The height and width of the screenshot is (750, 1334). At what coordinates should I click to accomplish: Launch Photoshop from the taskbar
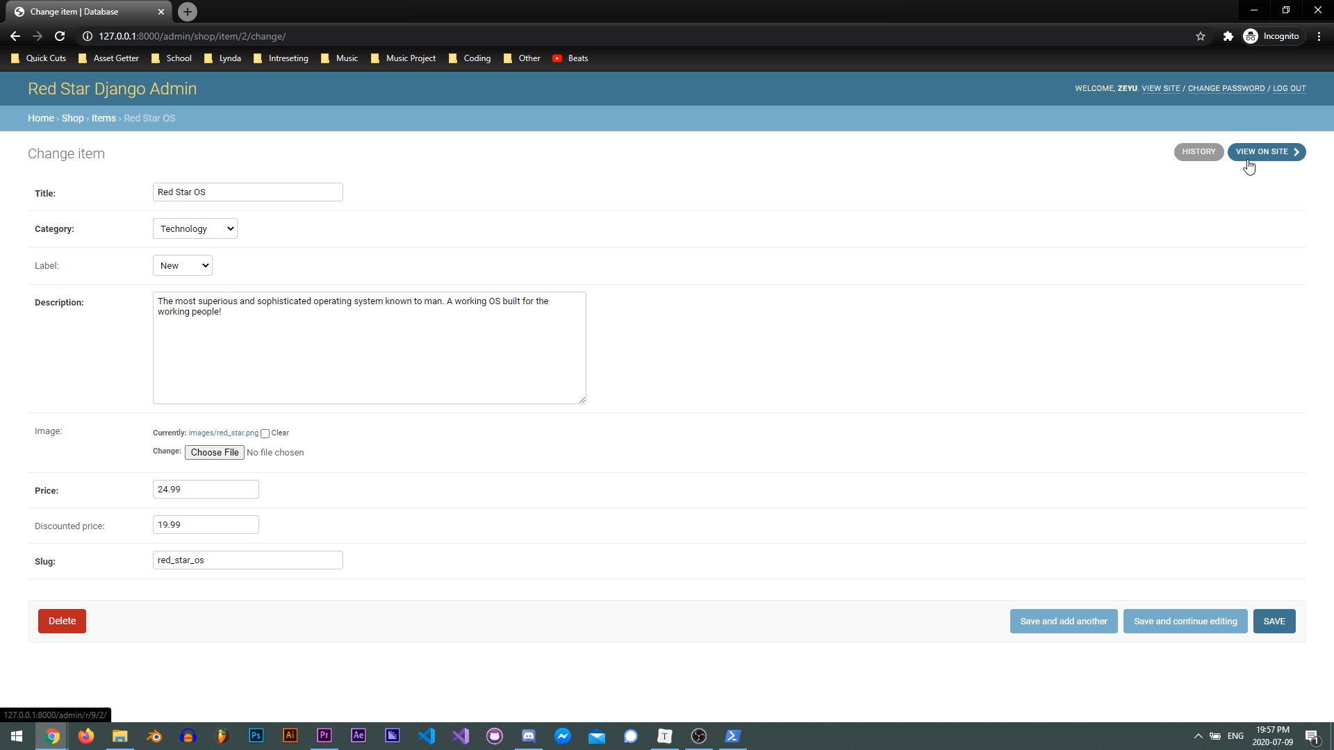tap(256, 735)
